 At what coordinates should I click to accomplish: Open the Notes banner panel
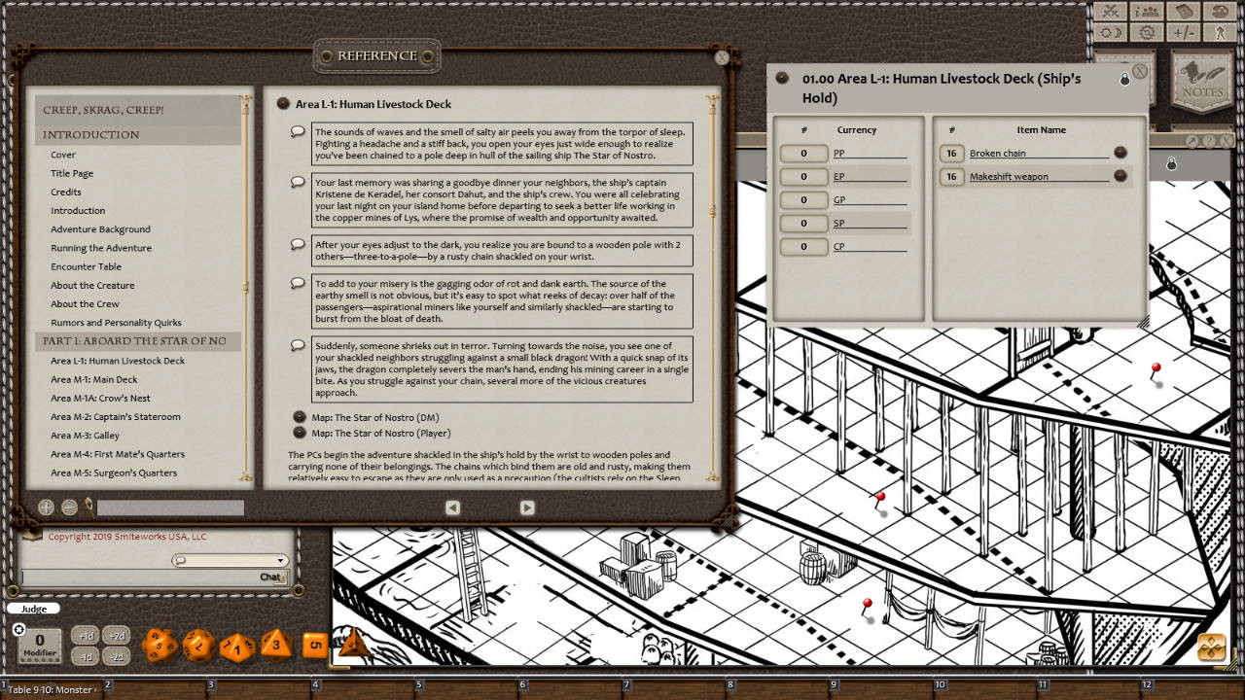click(1202, 83)
